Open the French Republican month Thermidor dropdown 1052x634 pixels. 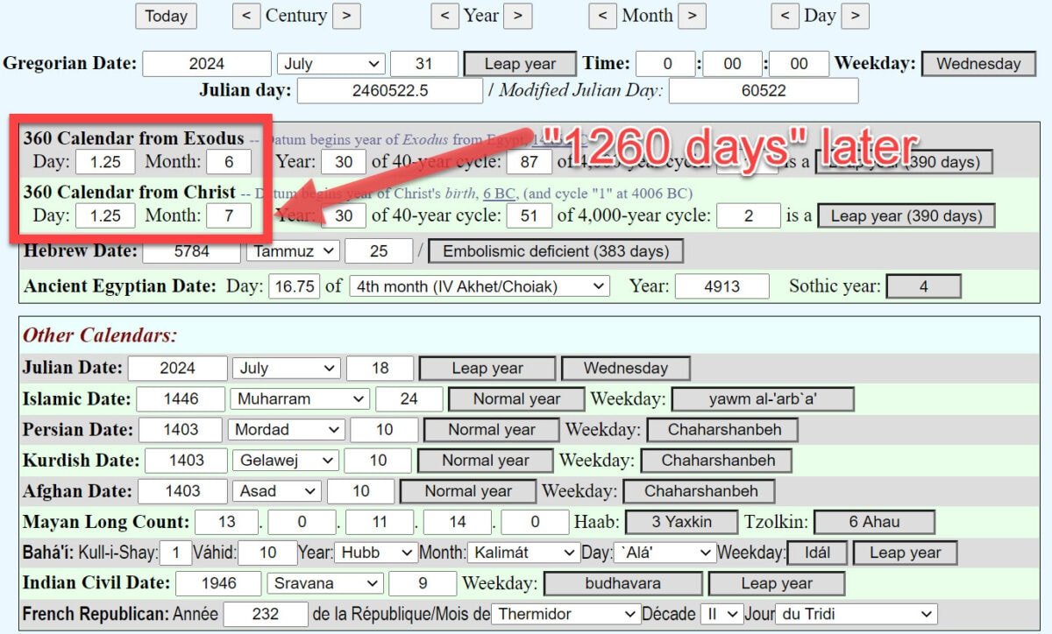point(564,615)
